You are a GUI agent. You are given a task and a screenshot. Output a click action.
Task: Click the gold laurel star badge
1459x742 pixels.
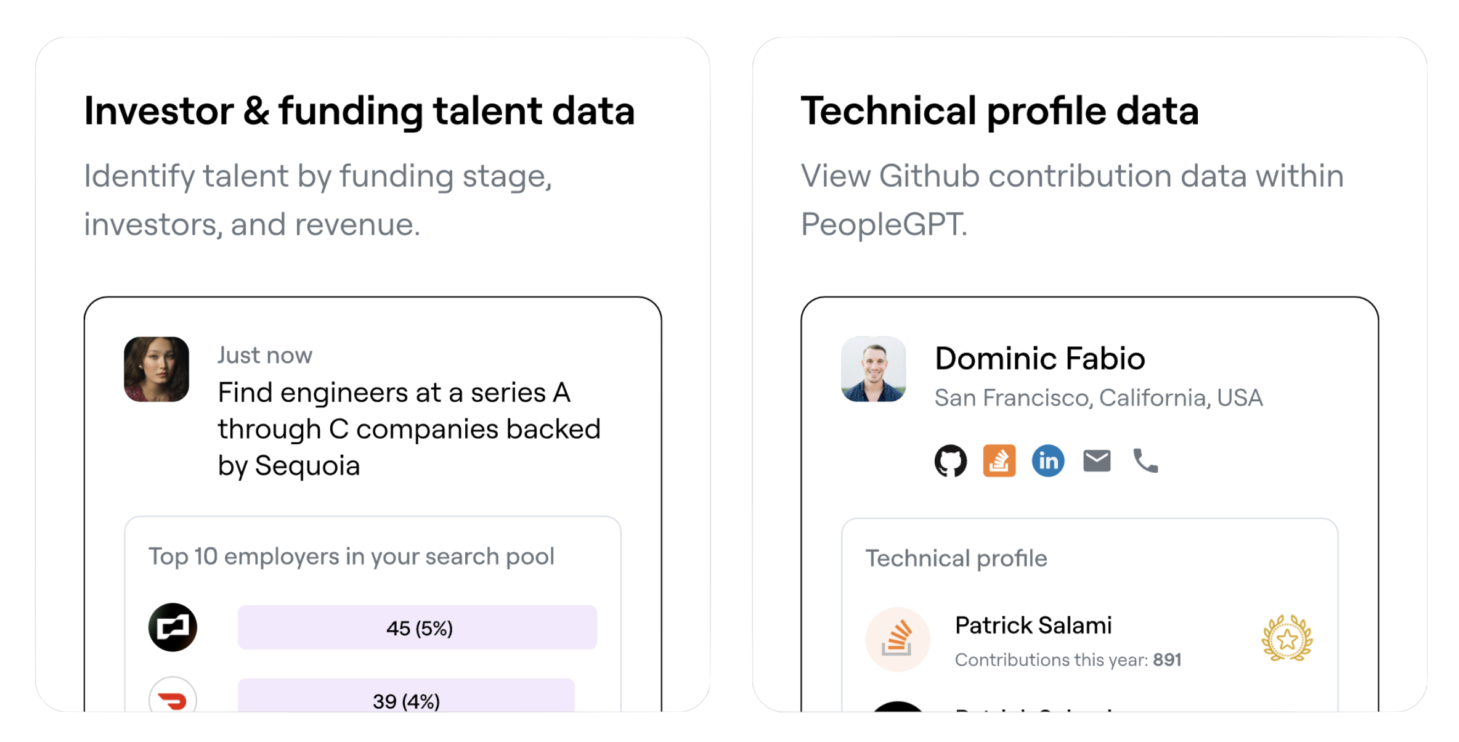pyautogui.click(x=1287, y=638)
